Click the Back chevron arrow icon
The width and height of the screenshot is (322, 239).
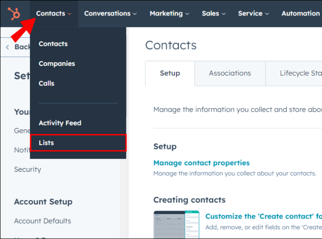pos(7,47)
